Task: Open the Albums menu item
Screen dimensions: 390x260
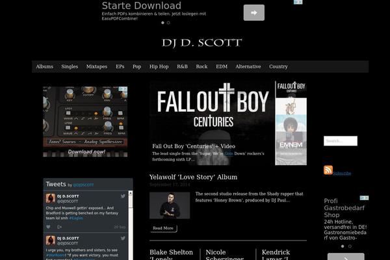Action: coord(44,66)
